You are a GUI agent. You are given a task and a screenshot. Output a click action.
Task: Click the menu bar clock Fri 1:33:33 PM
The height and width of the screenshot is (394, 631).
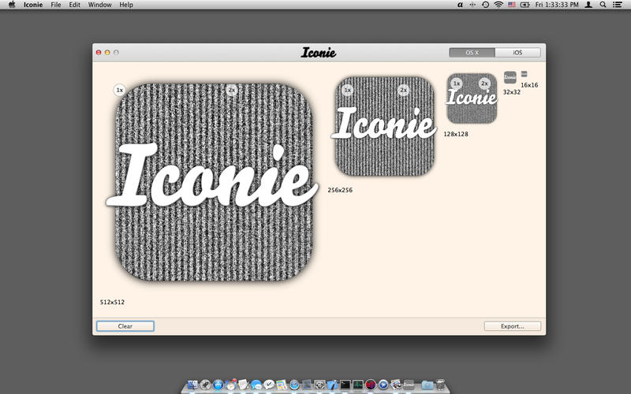click(x=557, y=5)
